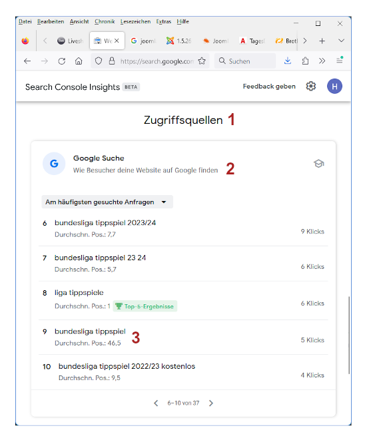Bookmark this page with the star
Screen dimensions: 373x440
[x=202, y=61]
